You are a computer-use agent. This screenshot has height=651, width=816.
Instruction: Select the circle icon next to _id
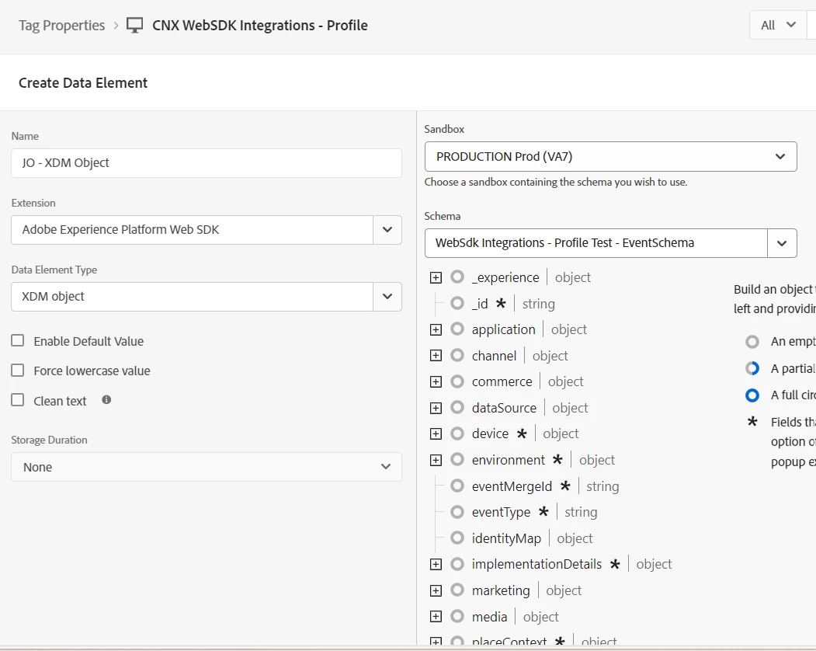(457, 304)
